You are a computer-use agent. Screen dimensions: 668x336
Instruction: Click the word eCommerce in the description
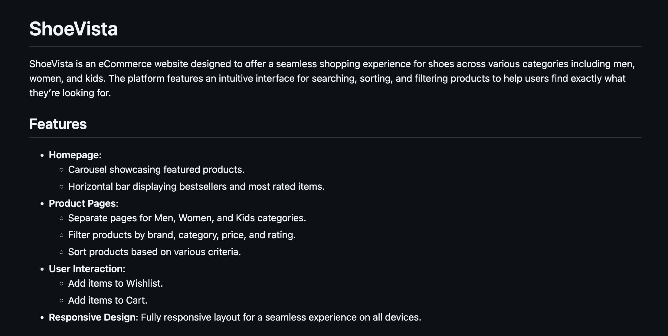(125, 64)
